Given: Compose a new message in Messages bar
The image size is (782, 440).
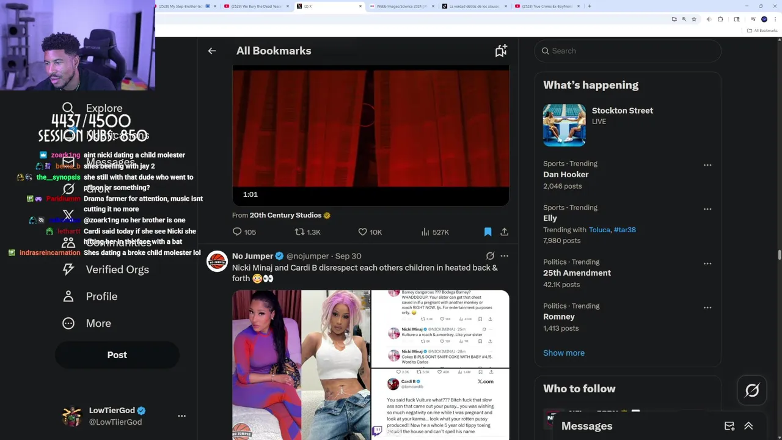Looking at the screenshot, I should tap(729, 426).
